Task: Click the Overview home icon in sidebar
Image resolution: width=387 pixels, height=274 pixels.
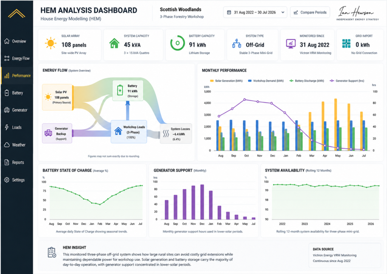Action: 7,41
